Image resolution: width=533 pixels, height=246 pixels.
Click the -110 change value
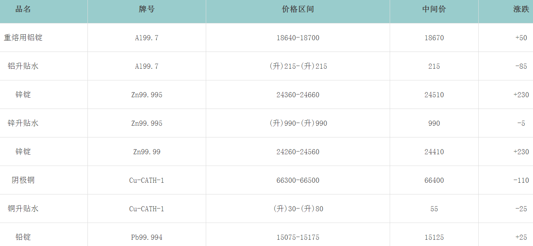tap(521, 180)
